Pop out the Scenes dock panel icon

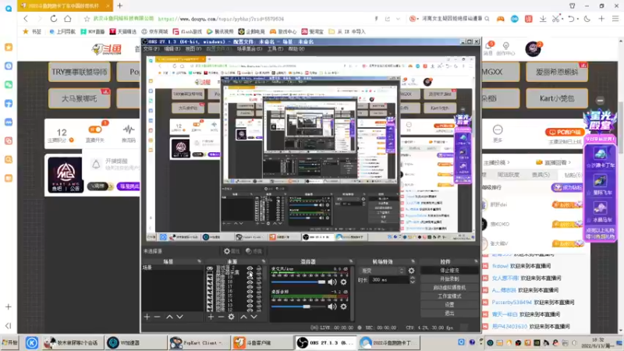[x=199, y=261]
